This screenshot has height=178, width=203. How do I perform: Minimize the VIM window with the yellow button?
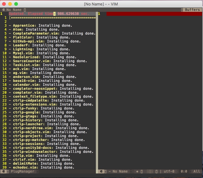pyautogui.click(x=10, y=4)
